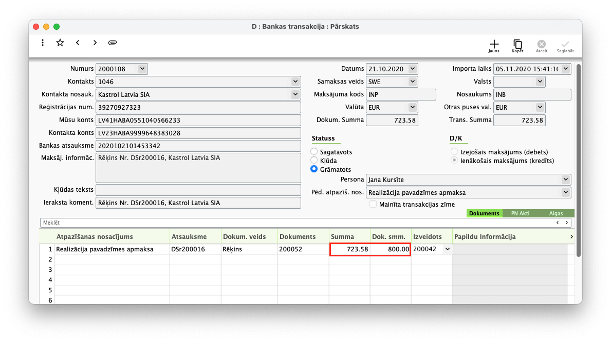Create new record with Jauns icon
The height and width of the screenshot is (342, 611).
coord(494,46)
